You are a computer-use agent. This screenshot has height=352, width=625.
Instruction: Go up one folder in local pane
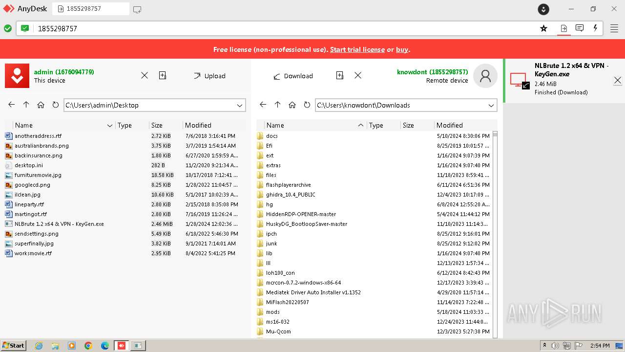click(x=26, y=105)
